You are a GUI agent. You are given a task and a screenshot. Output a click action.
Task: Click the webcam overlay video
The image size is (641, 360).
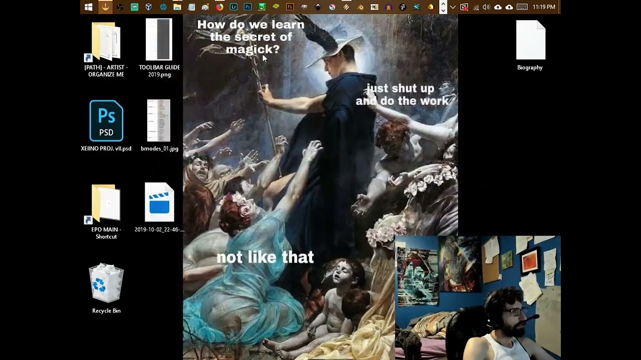coord(478,298)
